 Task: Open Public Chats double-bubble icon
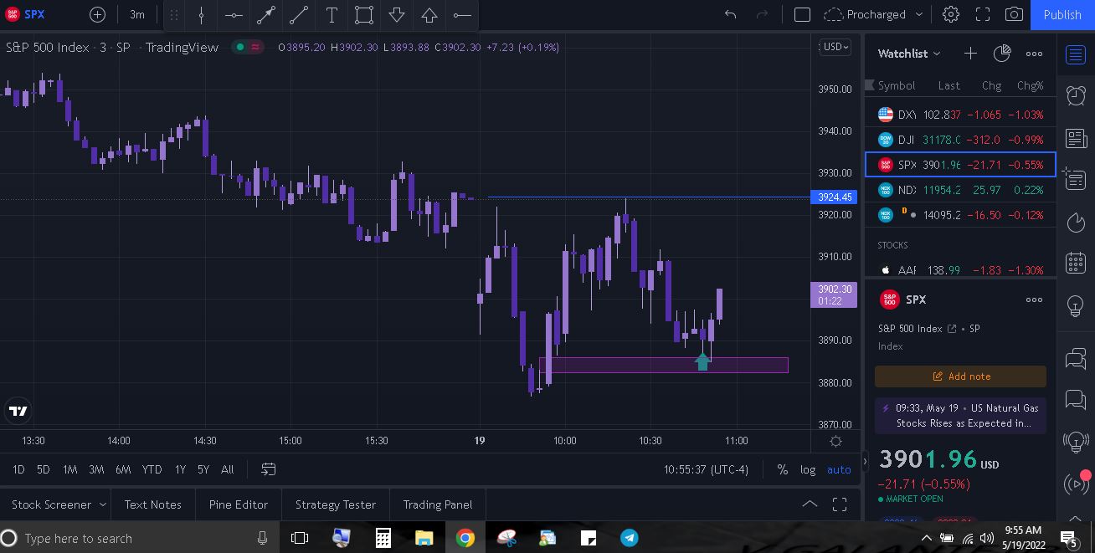tap(1076, 359)
